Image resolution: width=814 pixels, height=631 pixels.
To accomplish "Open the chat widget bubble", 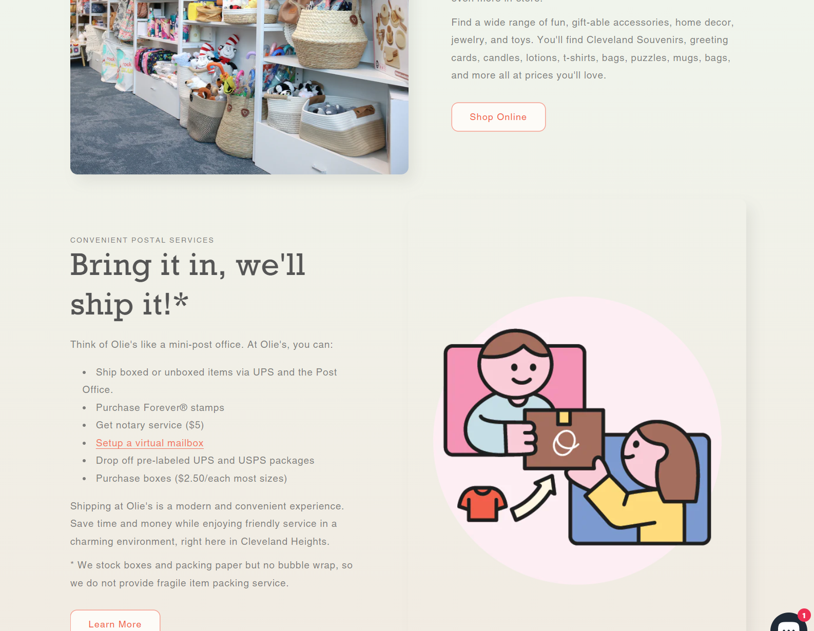I will tap(788, 622).
